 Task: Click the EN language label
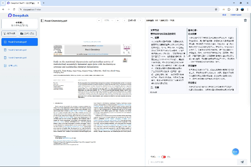click(169, 157)
